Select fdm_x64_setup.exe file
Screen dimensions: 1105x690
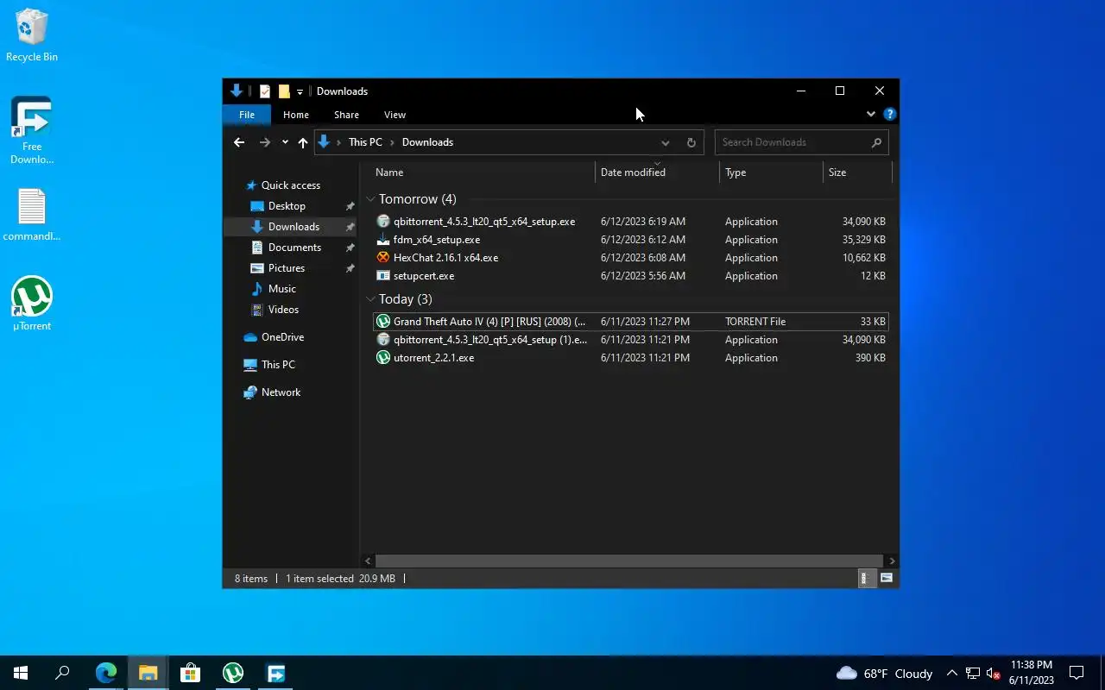coord(631,240)
